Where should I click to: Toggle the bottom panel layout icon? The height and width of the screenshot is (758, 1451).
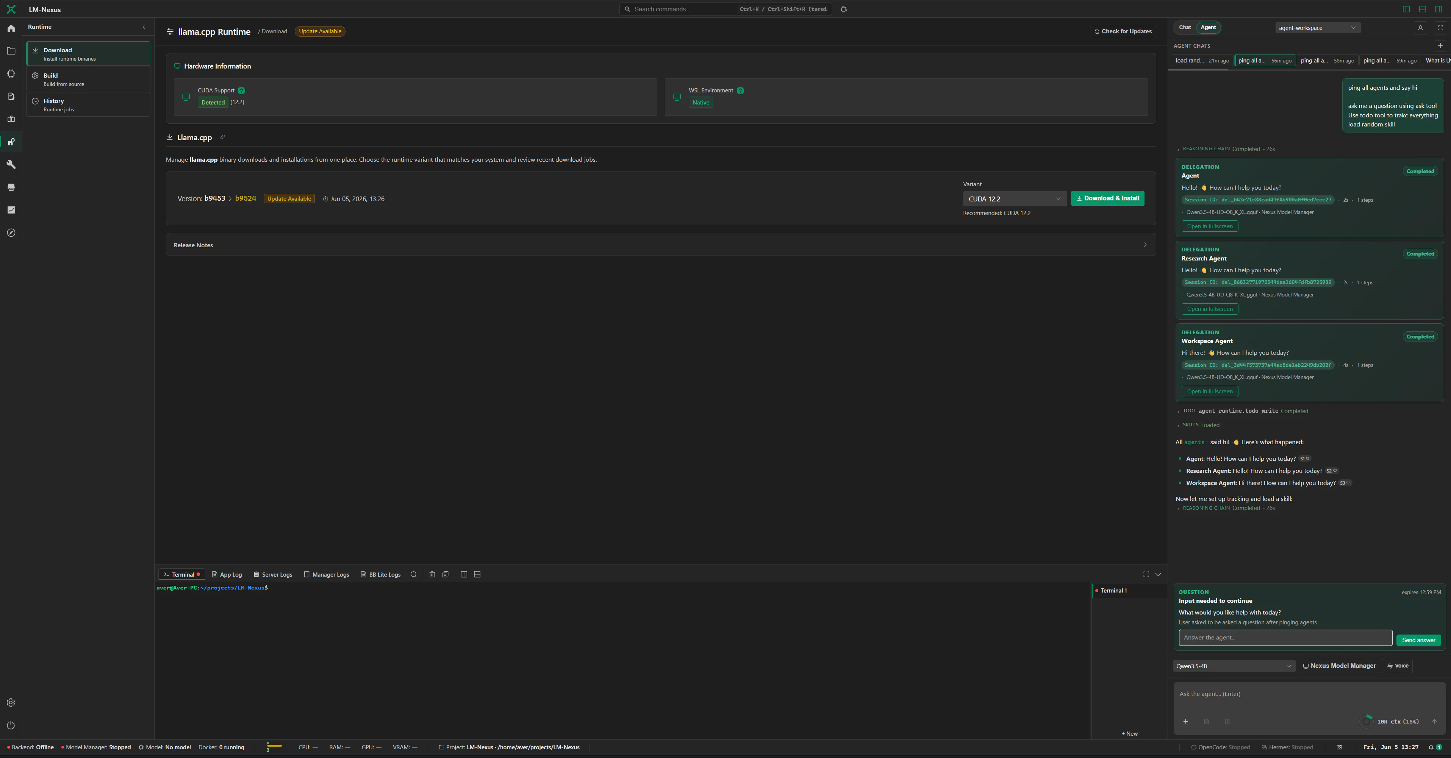coord(1422,9)
